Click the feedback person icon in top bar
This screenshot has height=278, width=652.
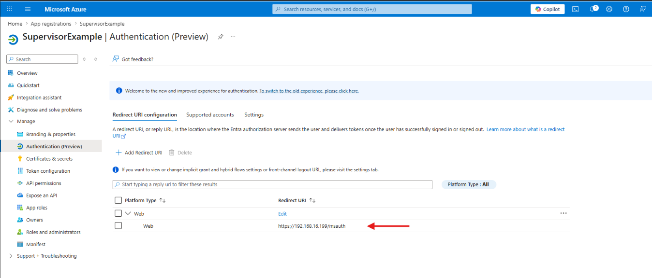(642, 9)
